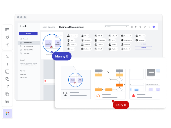The image size is (171, 128).
Task: Click the search text field
Action: (115, 27)
